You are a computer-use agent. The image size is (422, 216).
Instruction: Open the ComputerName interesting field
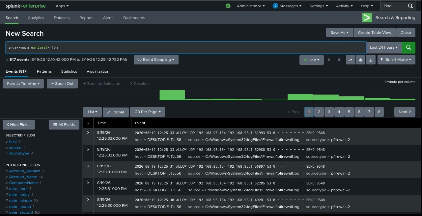23,183
